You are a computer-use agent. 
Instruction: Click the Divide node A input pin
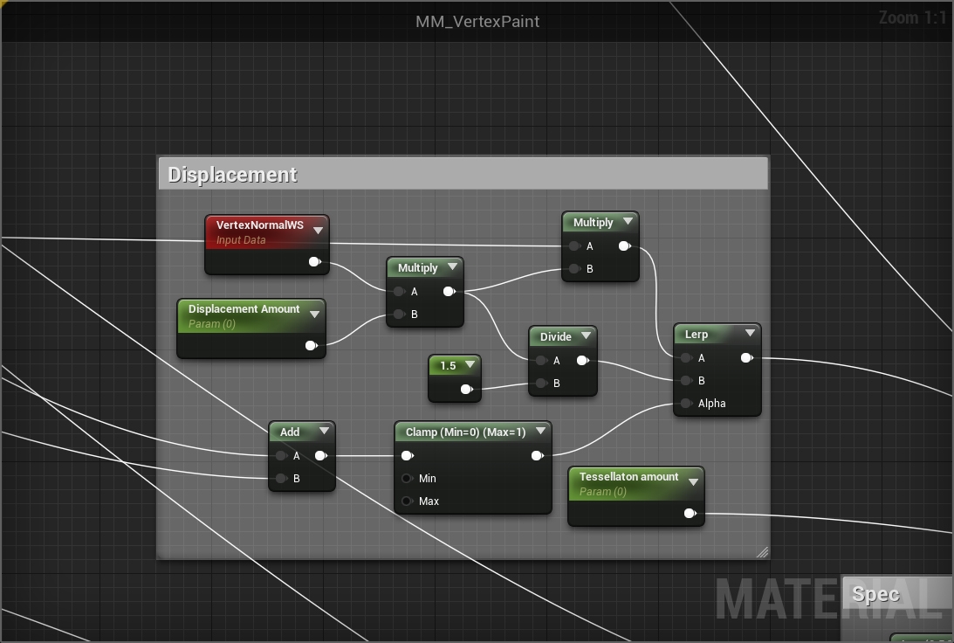pyautogui.click(x=541, y=361)
